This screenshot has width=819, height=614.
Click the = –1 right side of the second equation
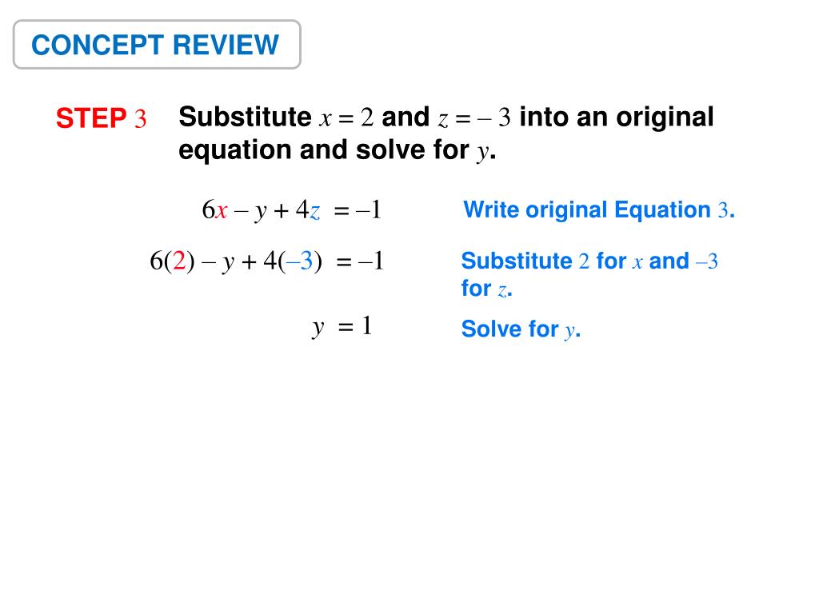361,261
